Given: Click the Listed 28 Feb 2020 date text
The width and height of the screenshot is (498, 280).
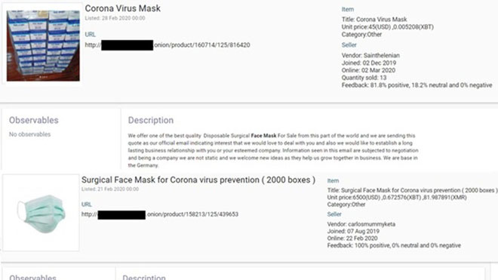Looking at the screenshot, I should click(x=115, y=18).
